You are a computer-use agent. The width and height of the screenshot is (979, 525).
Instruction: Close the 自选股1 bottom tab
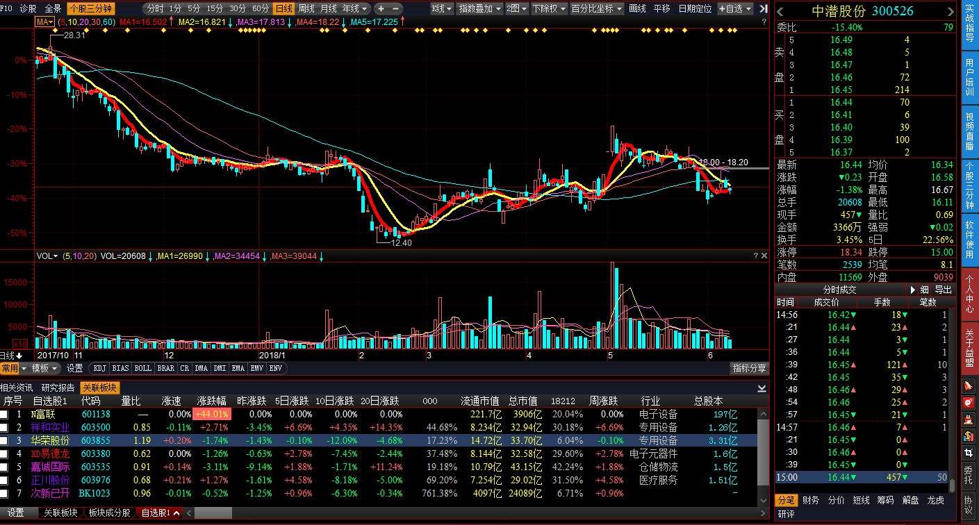pyautogui.click(x=176, y=513)
